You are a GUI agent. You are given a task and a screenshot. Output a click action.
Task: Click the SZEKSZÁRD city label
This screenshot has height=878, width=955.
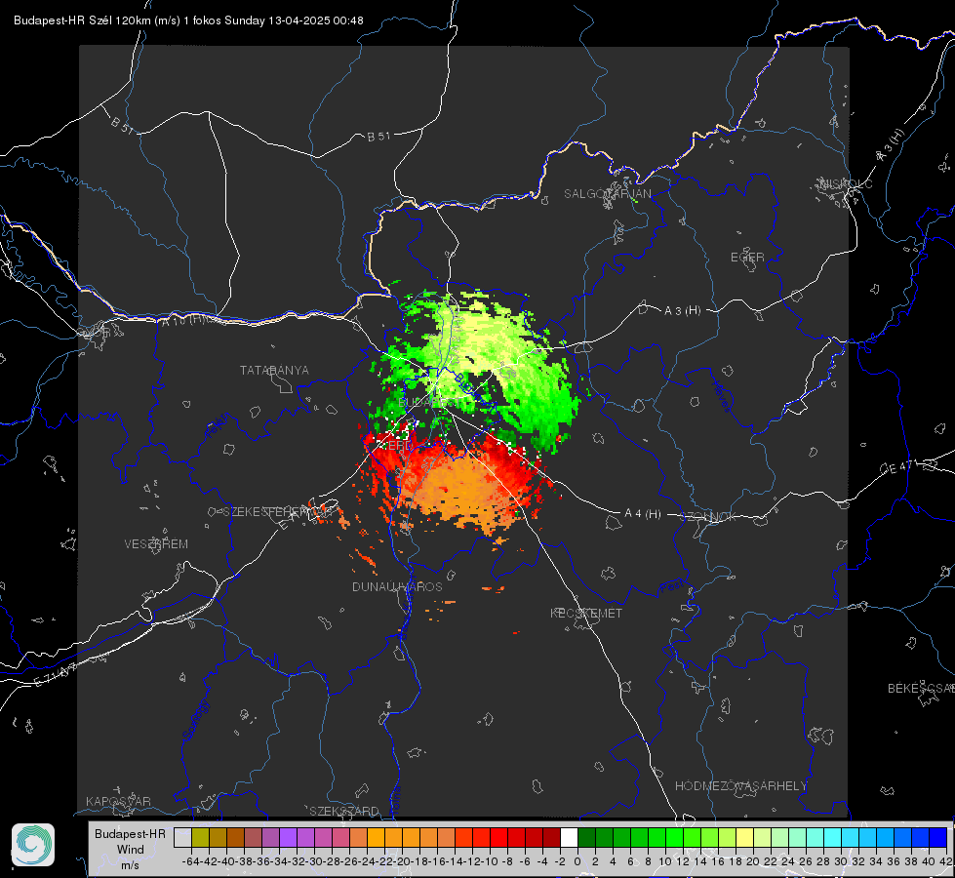(344, 811)
